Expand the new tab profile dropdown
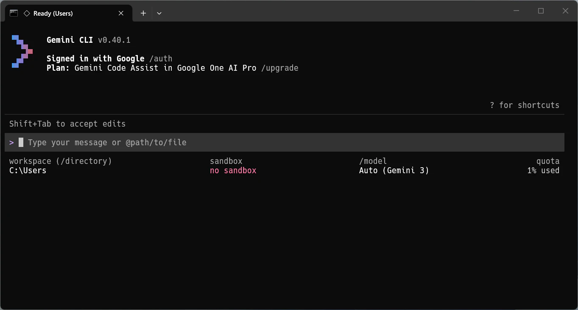The image size is (578, 310). click(159, 13)
